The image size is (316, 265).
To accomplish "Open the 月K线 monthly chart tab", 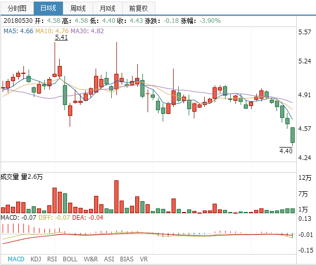I will pos(108,8).
